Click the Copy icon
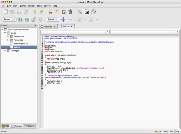This screenshot has height=134, width=181. click(57, 11)
